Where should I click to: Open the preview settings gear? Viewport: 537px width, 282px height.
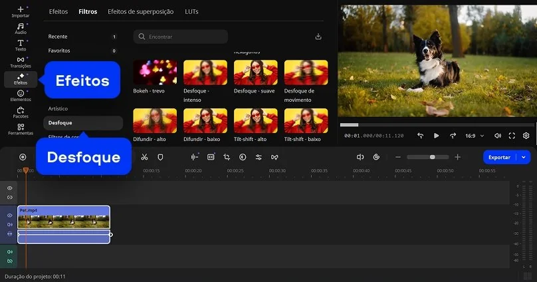526,136
